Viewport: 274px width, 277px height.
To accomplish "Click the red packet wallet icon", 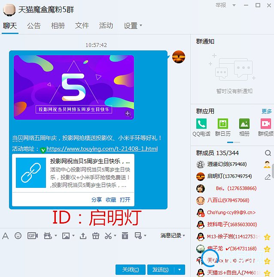I will 125,236.
